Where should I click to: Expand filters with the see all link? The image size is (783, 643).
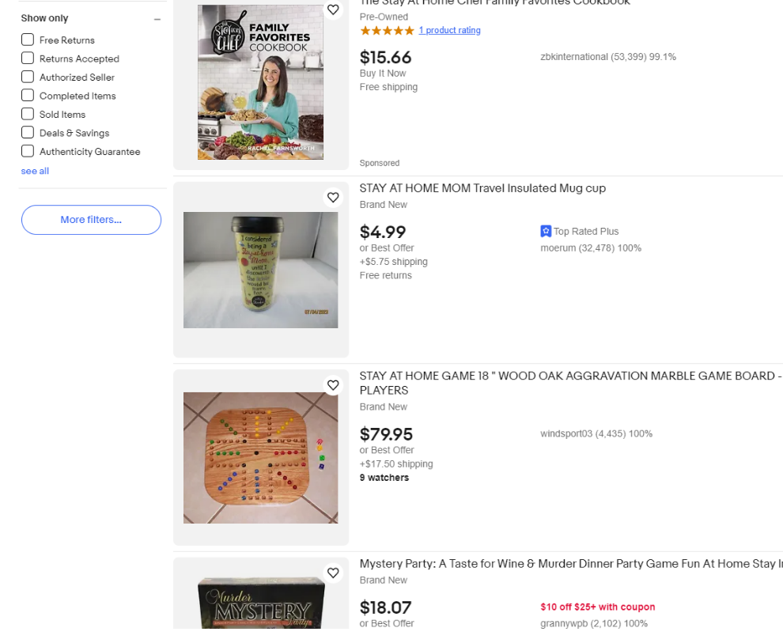coord(35,171)
